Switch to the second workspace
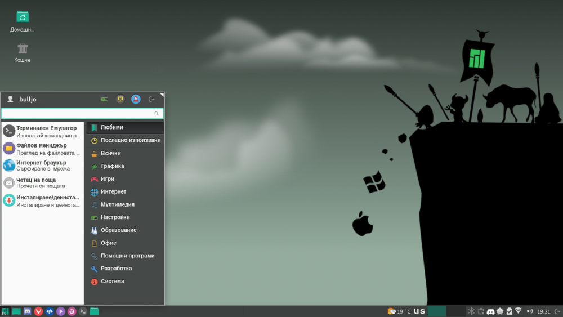Image resolution: width=563 pixels, height=317 pixels. pos(455,311)
